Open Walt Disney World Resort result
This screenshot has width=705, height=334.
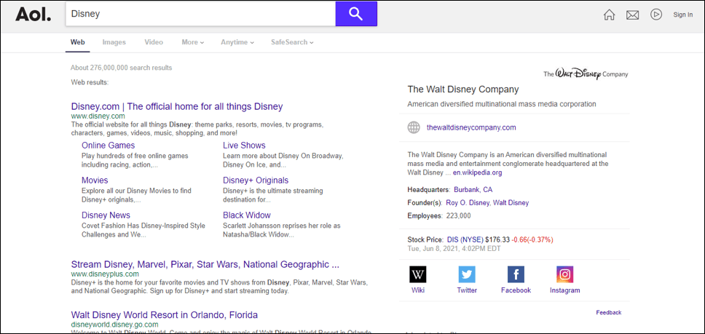164,314
